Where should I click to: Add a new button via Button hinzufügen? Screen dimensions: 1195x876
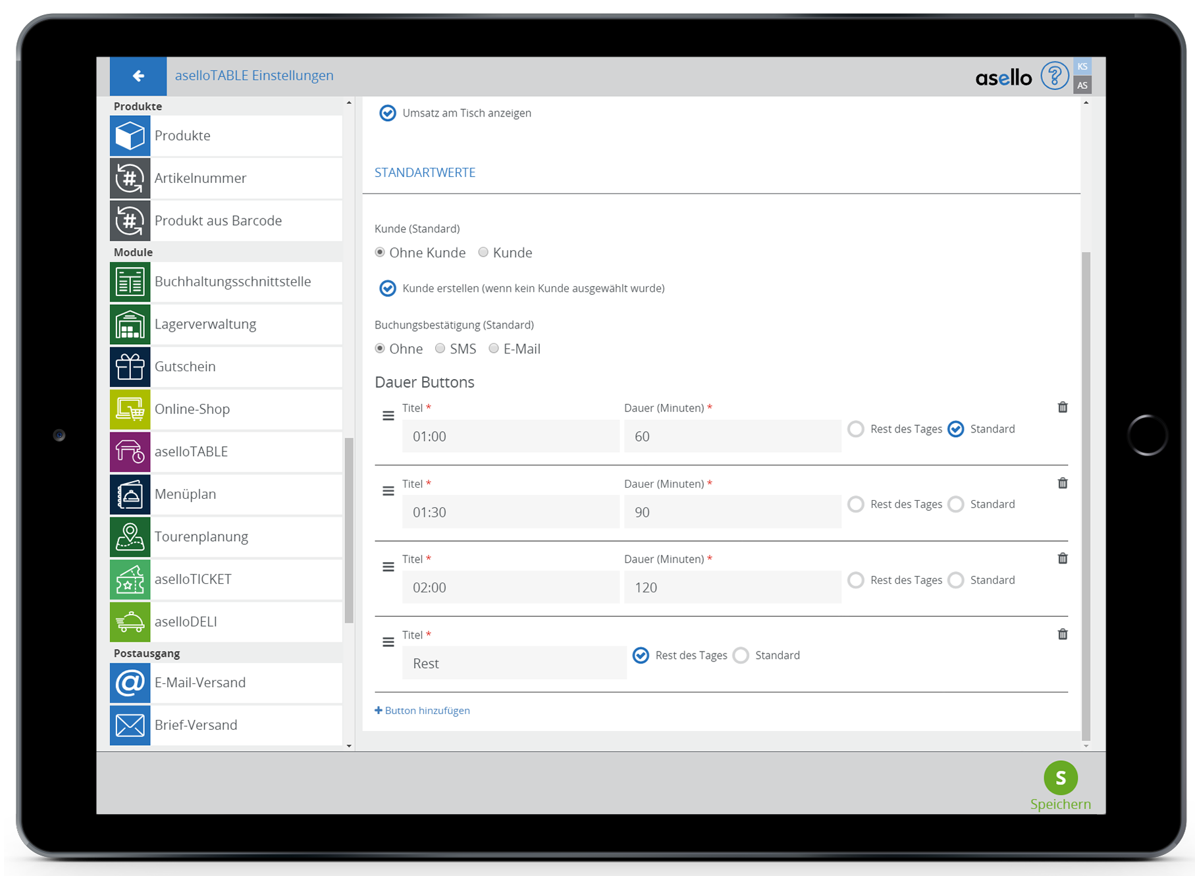pyautogui.click(x=422, y=711)
